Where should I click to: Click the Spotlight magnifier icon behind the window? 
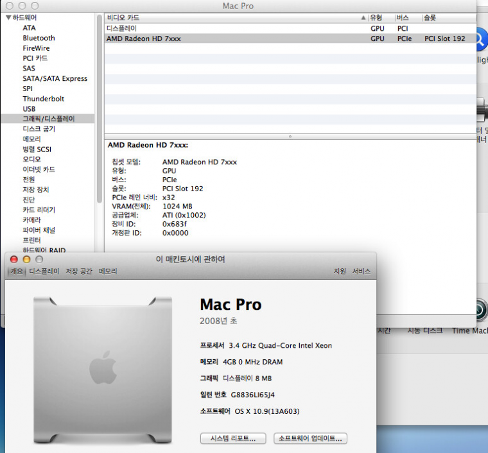481,40
